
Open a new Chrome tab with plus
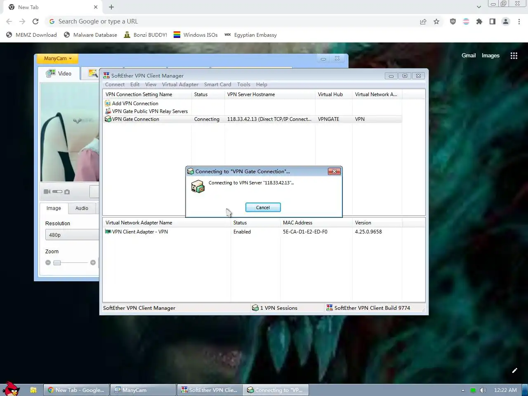(111, 7)
